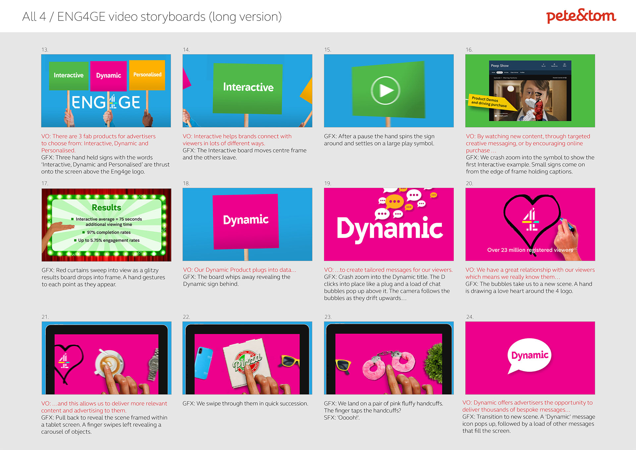This screenshot has height=450, width=636.
Task: Select frame 18 Dynamic sign thumbnail
Action: [247, 224]
